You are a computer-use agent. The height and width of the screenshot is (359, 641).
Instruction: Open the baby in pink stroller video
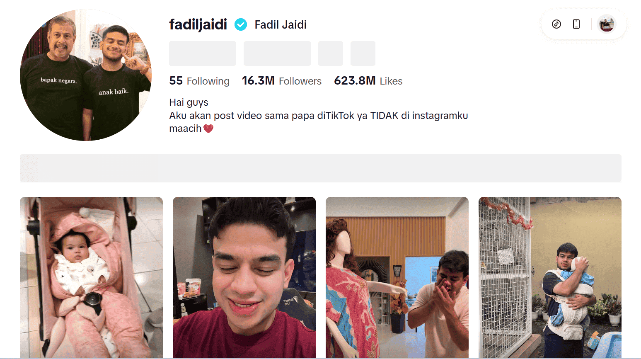tap(91, 277)
